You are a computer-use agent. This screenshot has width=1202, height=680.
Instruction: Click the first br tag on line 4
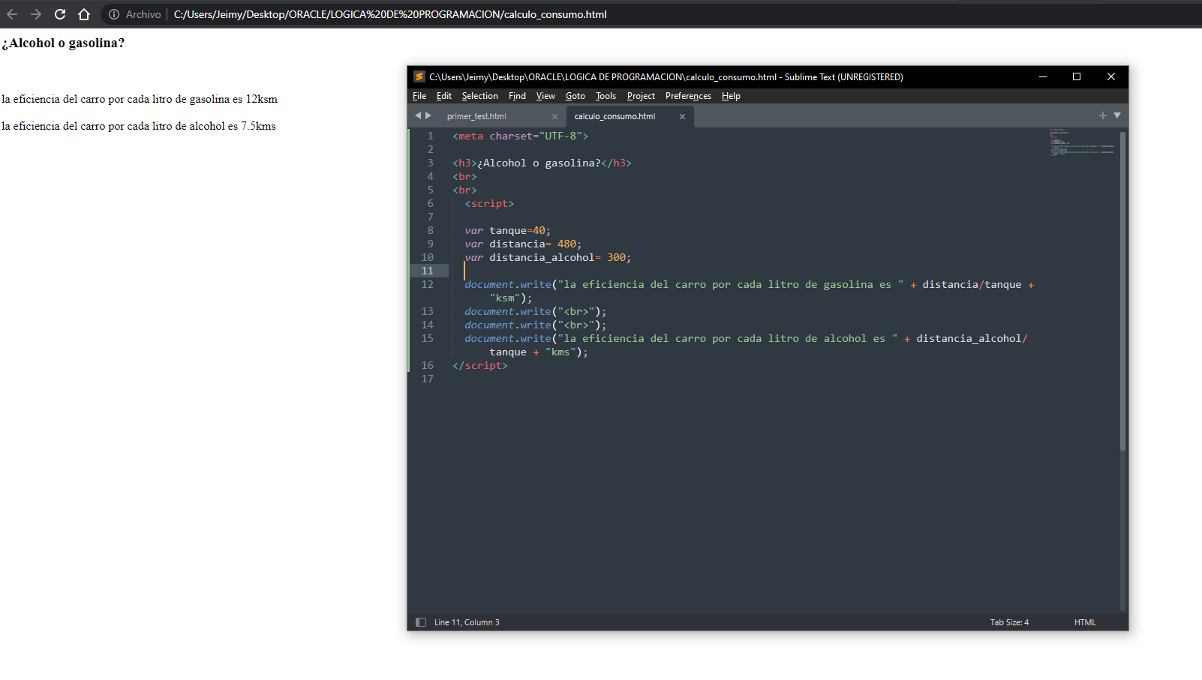464,176
